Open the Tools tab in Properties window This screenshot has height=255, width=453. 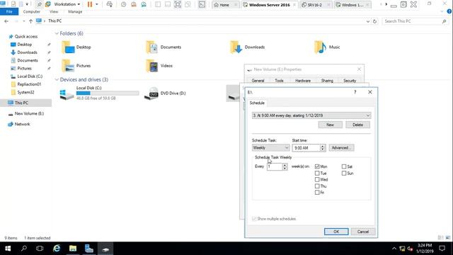pos(279,81)
